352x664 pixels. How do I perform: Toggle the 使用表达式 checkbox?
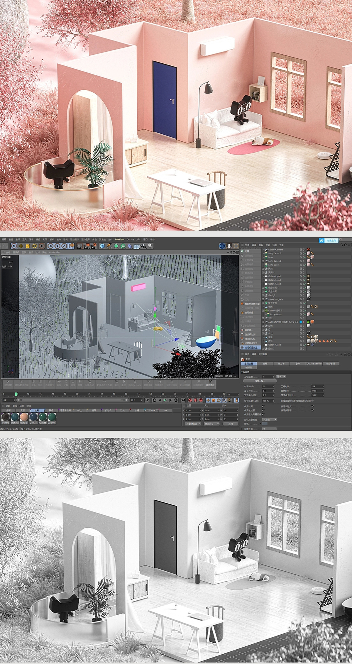pyautogui.click(x=312, y=406)
